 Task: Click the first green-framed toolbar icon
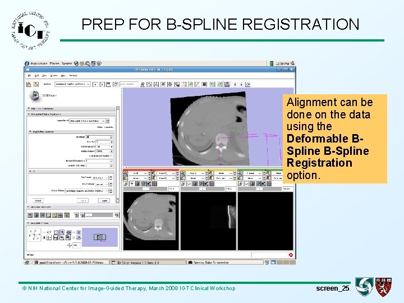pos(212,84)
